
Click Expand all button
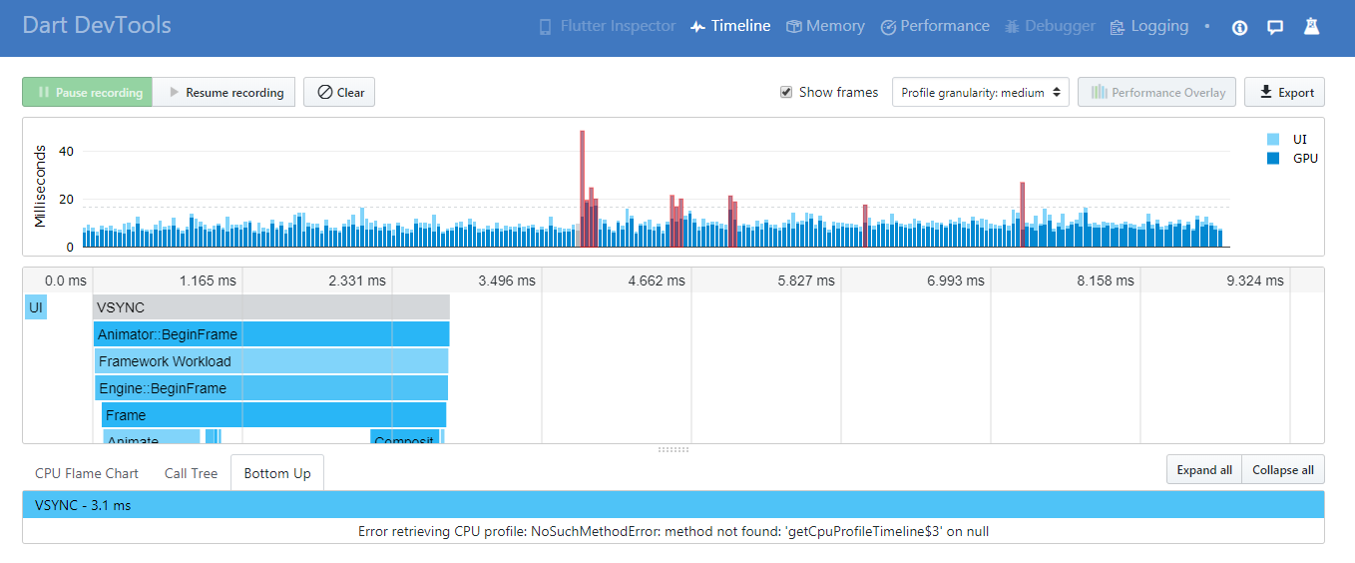coord(1204,470)
